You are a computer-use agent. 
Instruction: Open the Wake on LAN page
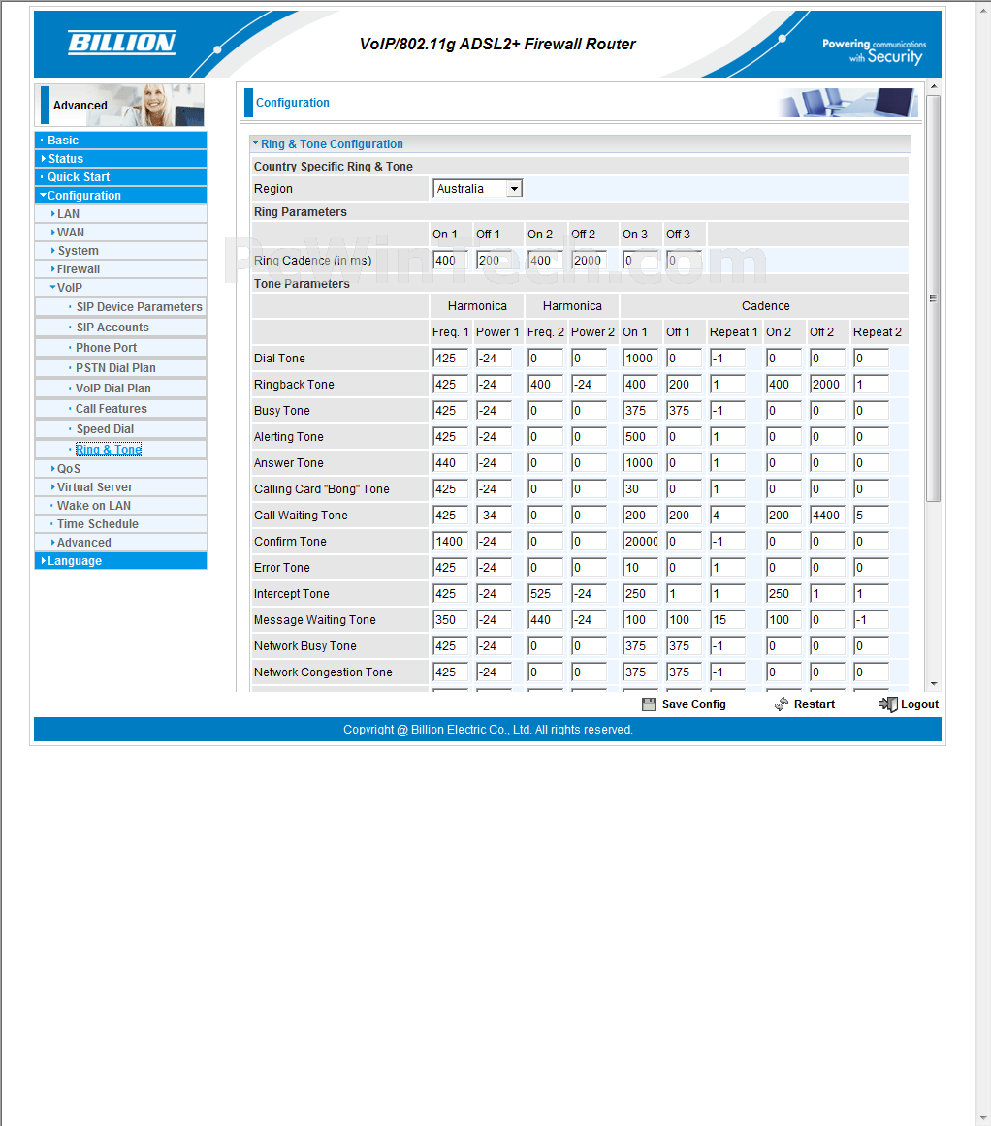(x=94, y=506)
